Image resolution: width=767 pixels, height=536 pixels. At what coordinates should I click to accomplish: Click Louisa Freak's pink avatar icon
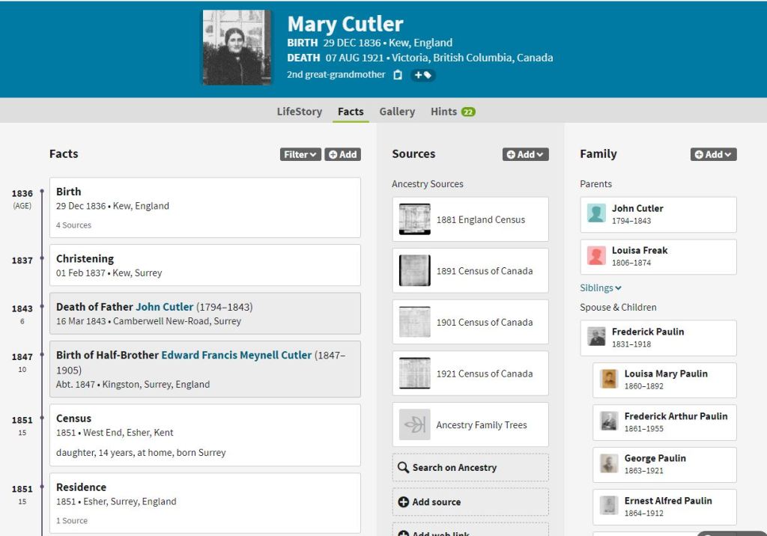point(596,256)
